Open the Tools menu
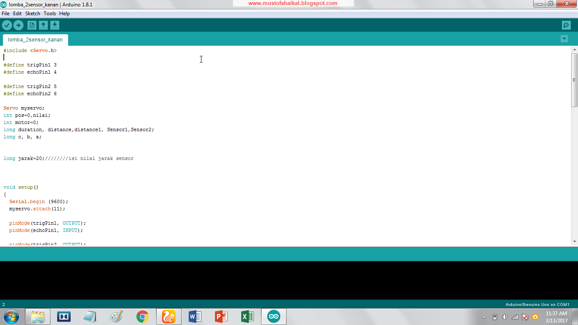The height and width of the screenshot is (325, 578). (50, 13)
